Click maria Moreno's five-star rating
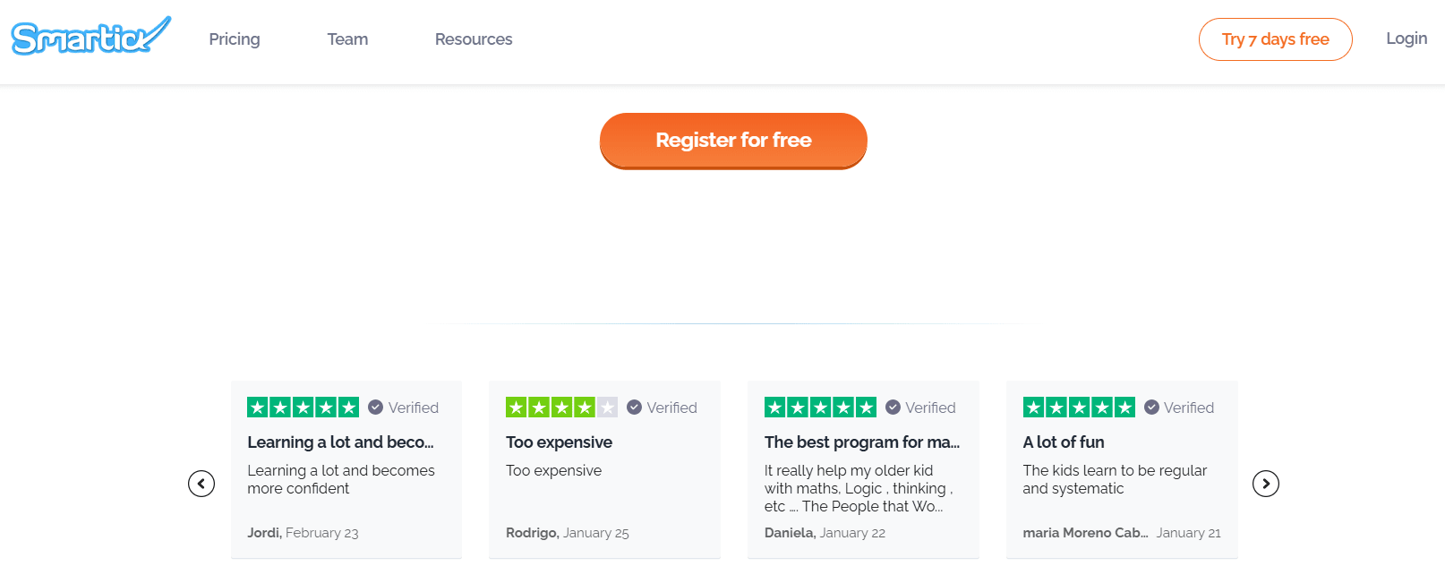This screenshot has width=1445, height=575. pyautogui.click(x=1079, y=408)
